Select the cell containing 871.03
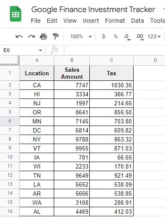This screenshot has width=165, height=218. point(111,148)
